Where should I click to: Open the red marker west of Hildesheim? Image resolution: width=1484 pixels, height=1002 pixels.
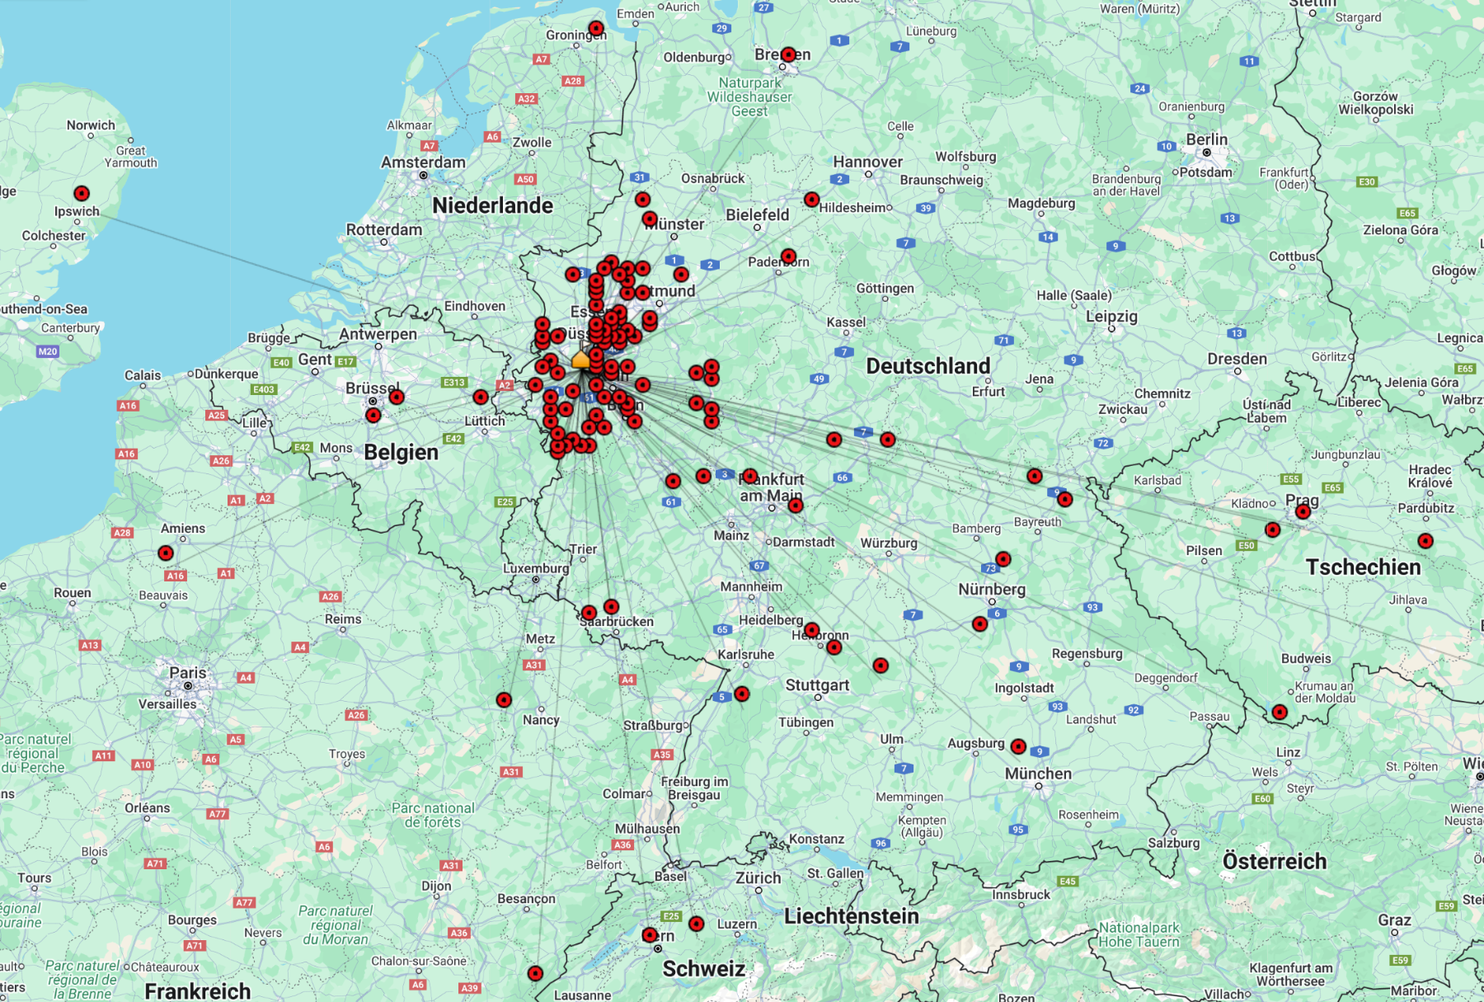click(x=811, y=200)
